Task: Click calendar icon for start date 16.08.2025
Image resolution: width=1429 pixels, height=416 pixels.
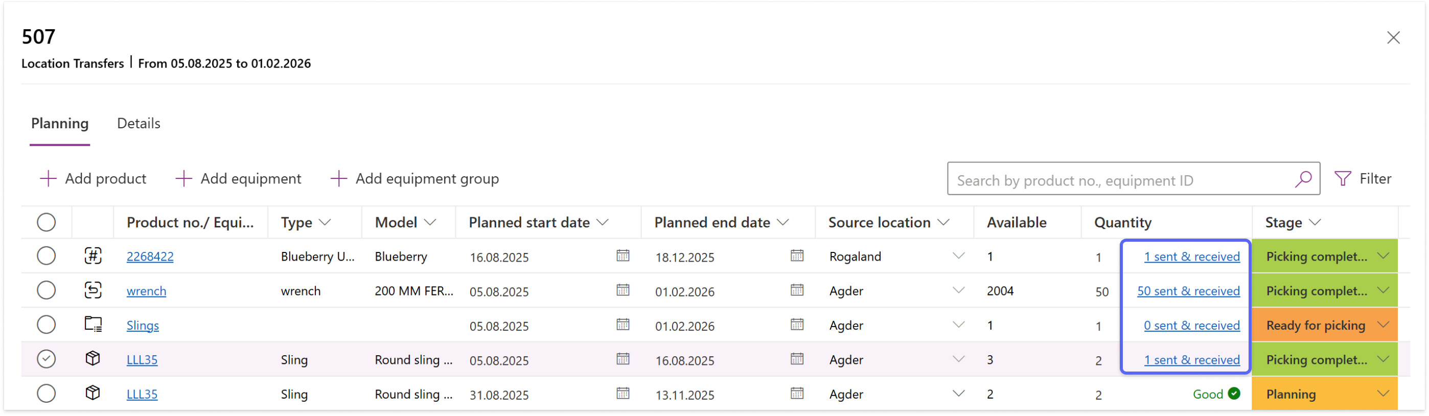Action: pyautogui.click(x=623, y=256)
